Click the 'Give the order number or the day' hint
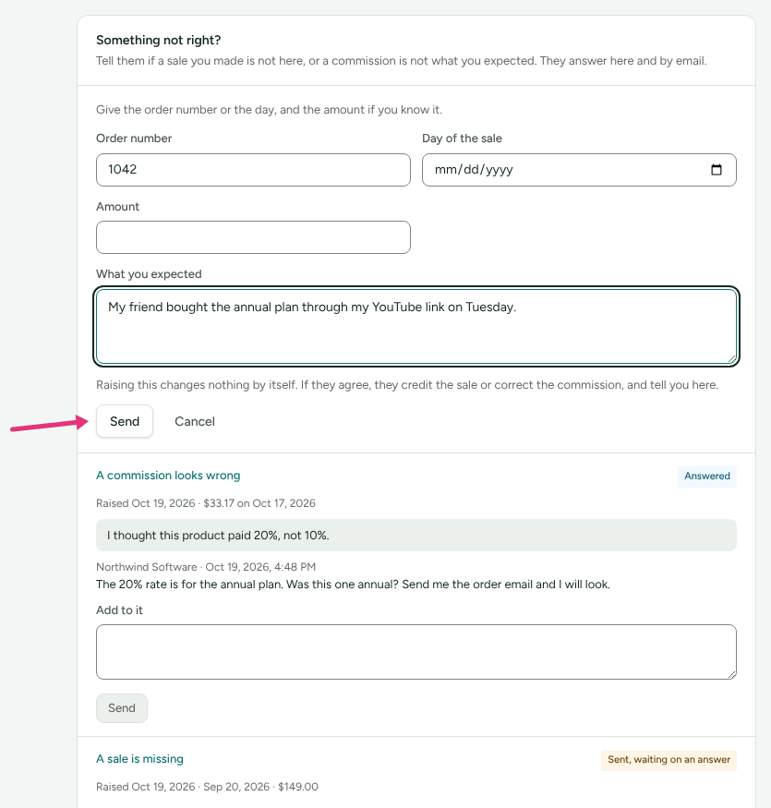The width and height of the screenshot is (771, 808). tap(269, 110)
